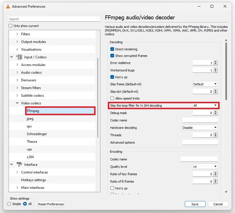Increase Skip idct value
The width and height of the screenshot is (235, 213).
point(216,90)
